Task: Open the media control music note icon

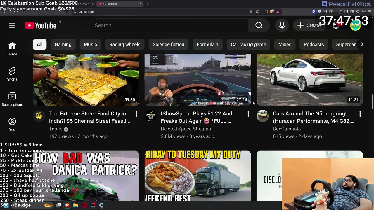Action: coord(340,12)
